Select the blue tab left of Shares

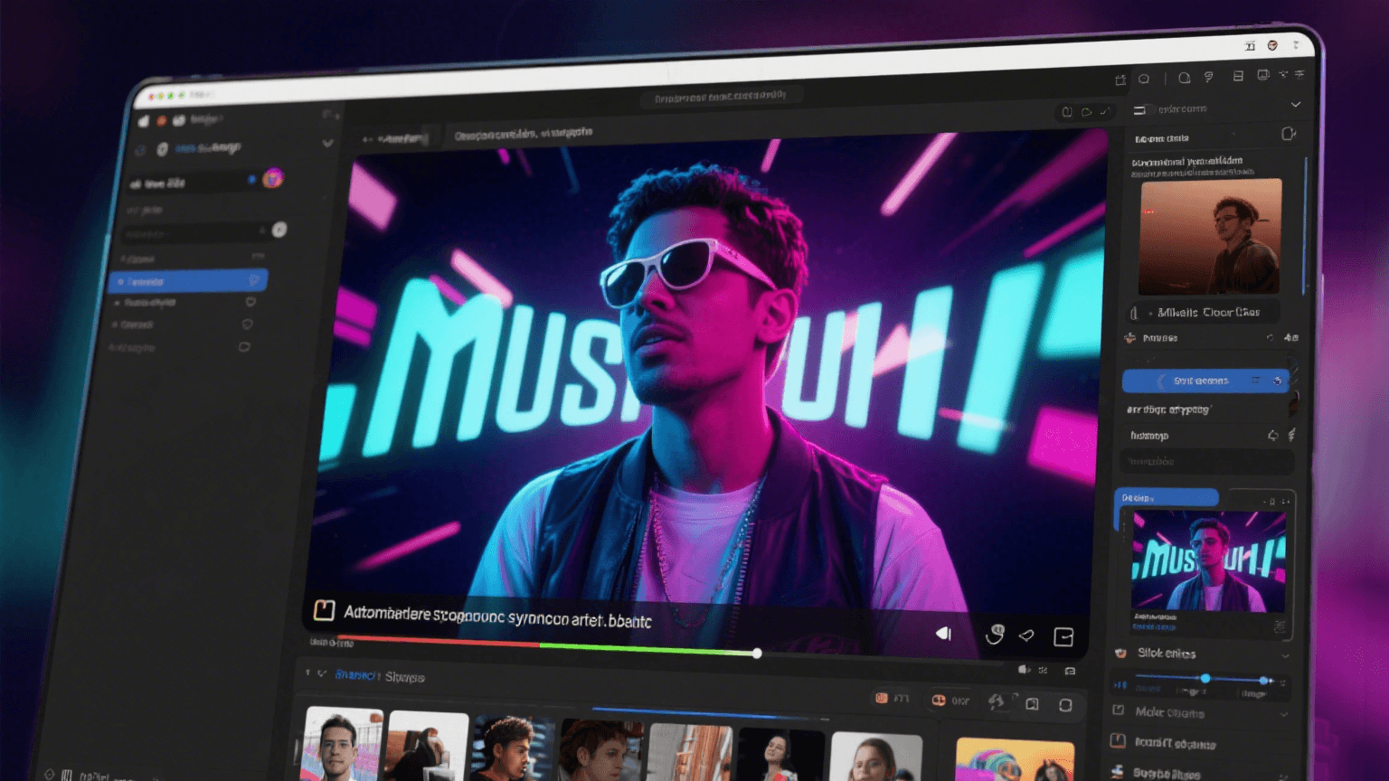click(x=357, y=675)
